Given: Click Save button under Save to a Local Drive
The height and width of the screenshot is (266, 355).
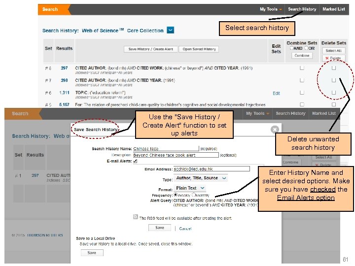Looking at the screenshot, I should [92, 253].
